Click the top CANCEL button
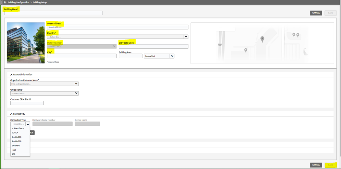341x169 pixels. coord(316,13)
